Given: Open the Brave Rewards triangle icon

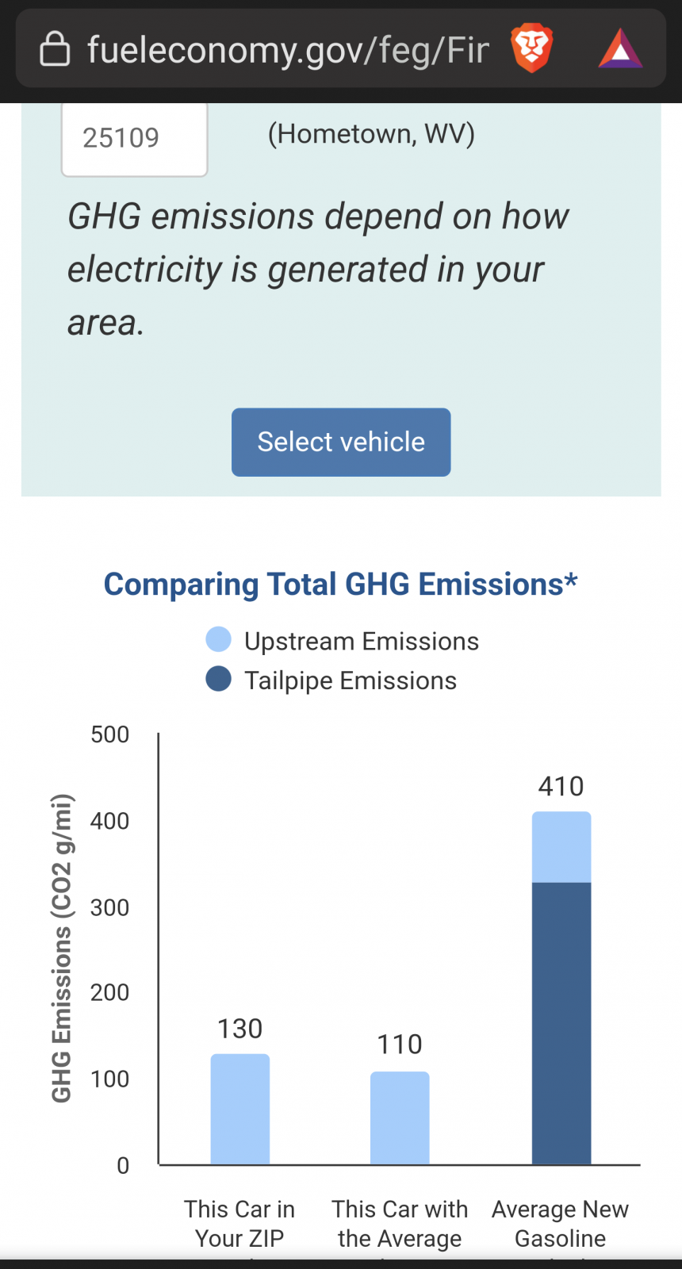Looking at the screenshot, I should pyautogui.click(x=620, y=49).
